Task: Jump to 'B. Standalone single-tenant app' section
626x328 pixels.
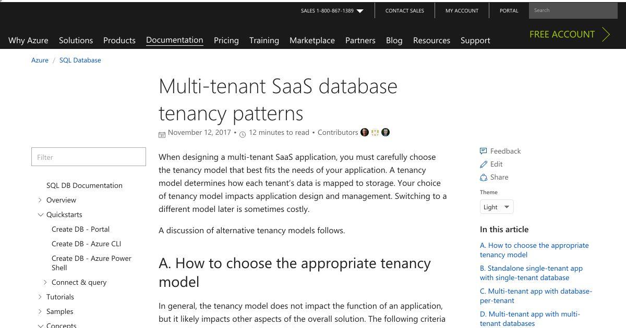Action: point(531,273)
